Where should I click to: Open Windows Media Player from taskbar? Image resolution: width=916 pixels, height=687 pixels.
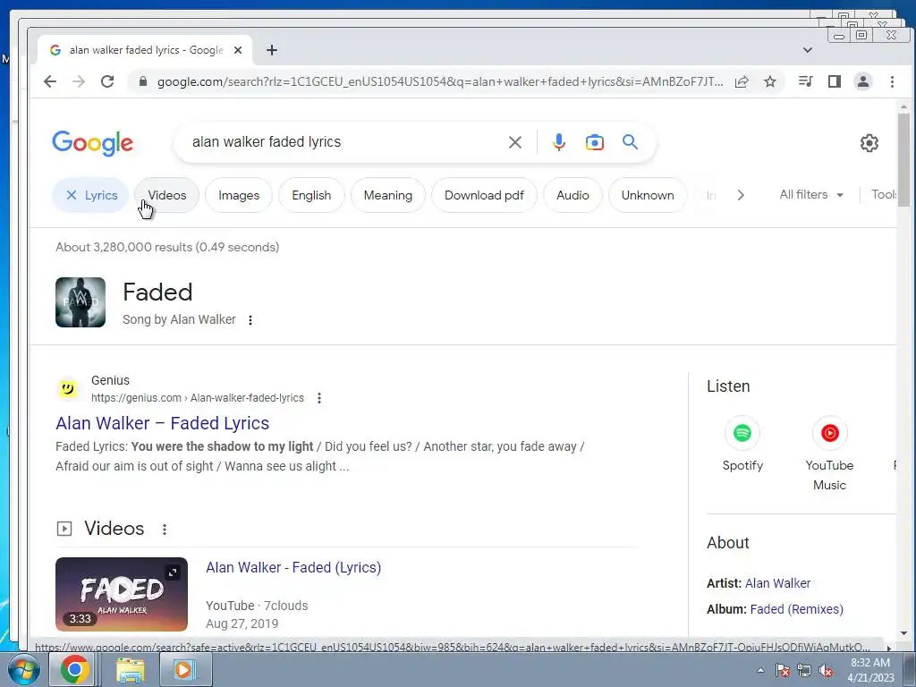tap(184, 670)
